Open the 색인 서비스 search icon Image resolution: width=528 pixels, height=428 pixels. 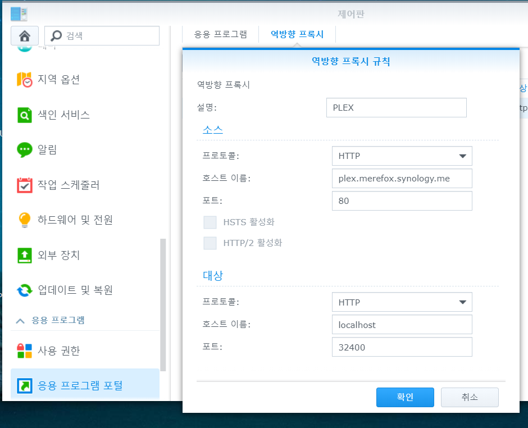[25, 115]
